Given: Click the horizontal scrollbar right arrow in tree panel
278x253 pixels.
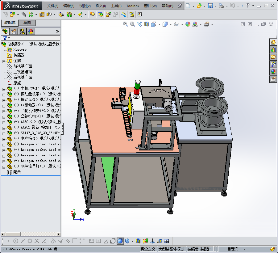Looking at the screenshot, I should (x=59, y=234).
